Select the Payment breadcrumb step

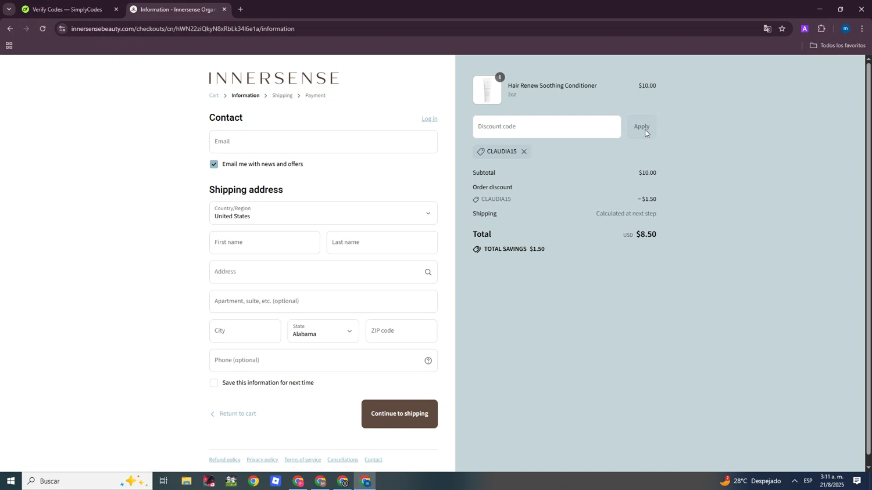coord(315,95)
